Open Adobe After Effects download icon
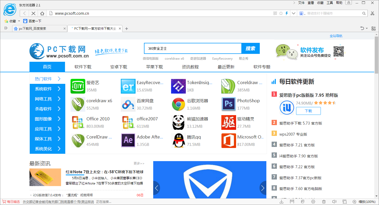This screenshot has width=379, height=205. pyautogui.click(x=128, y=140)
